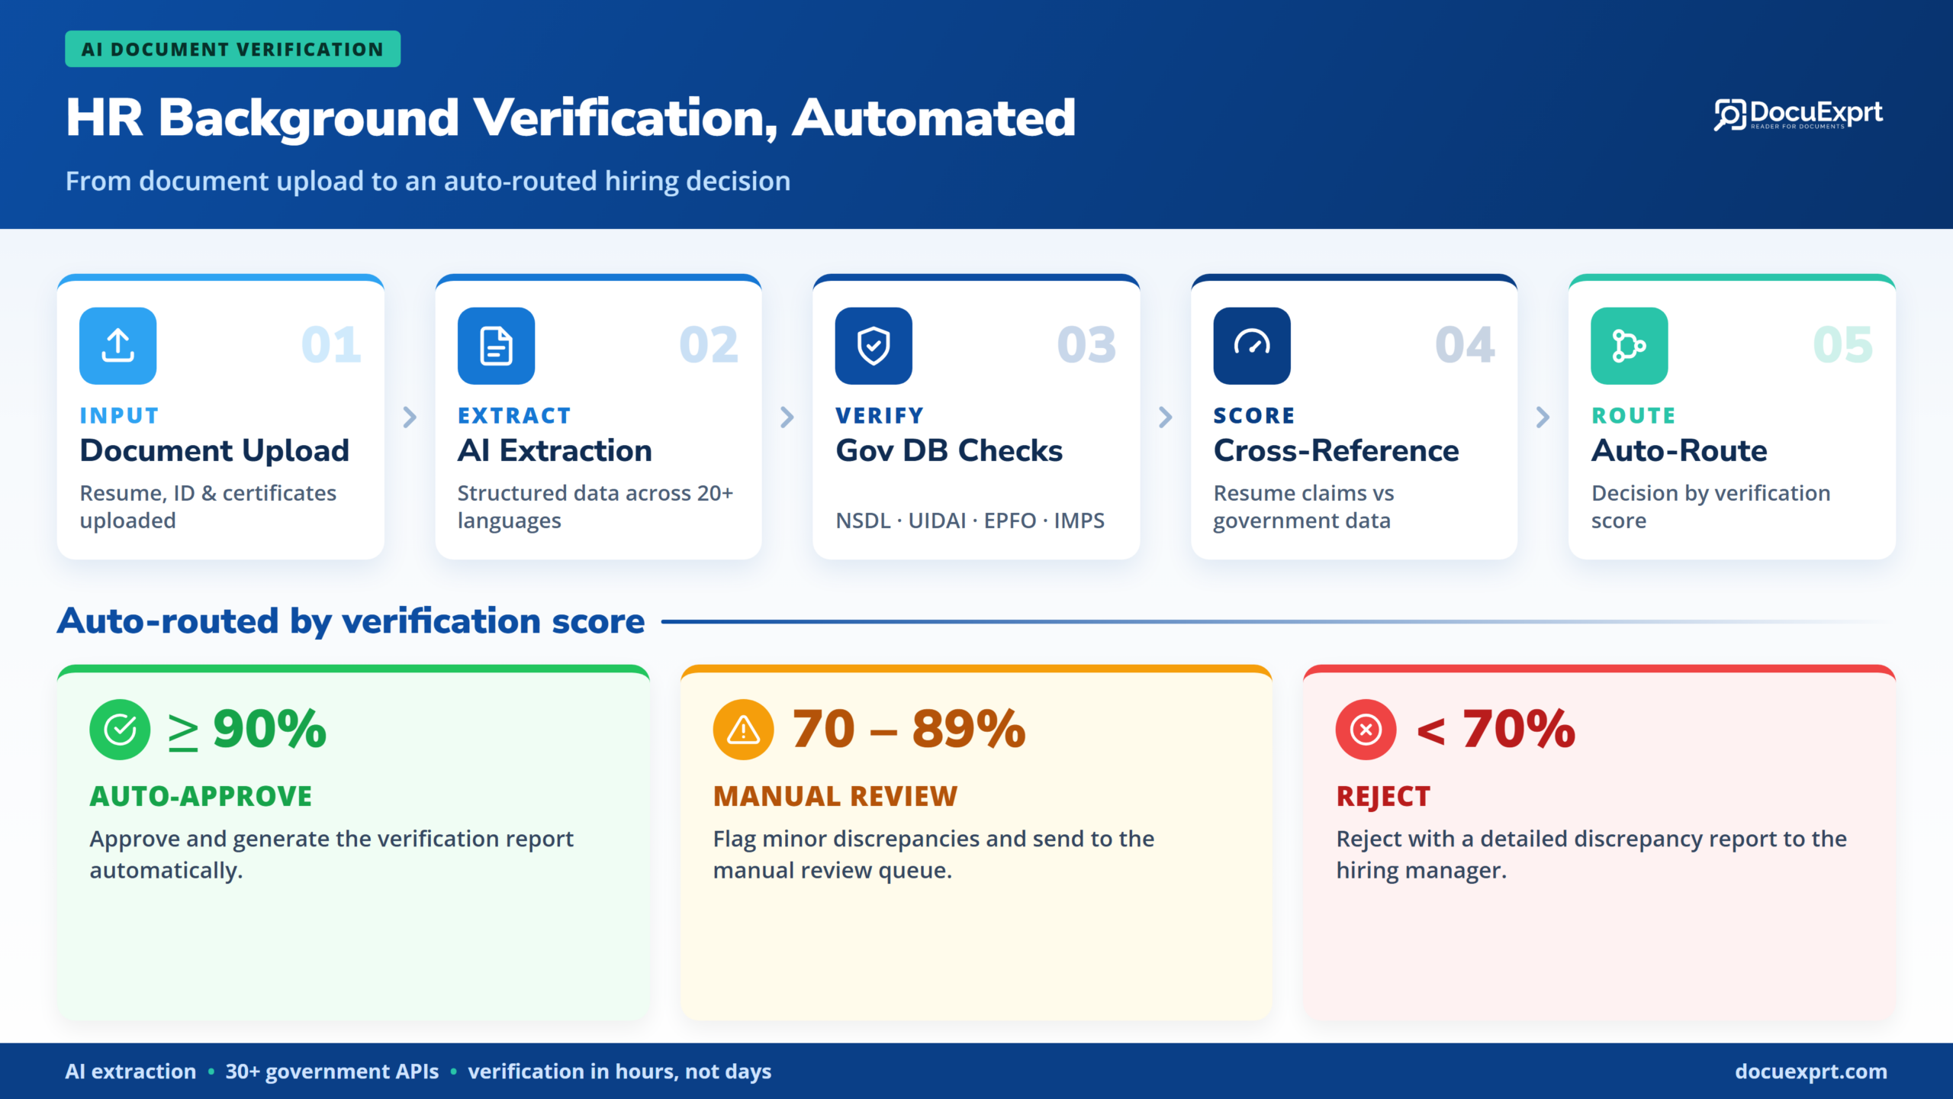1953x1099 pixels.
Task: Click the MANUAL REVIEW heading
Action: [835, 797]
